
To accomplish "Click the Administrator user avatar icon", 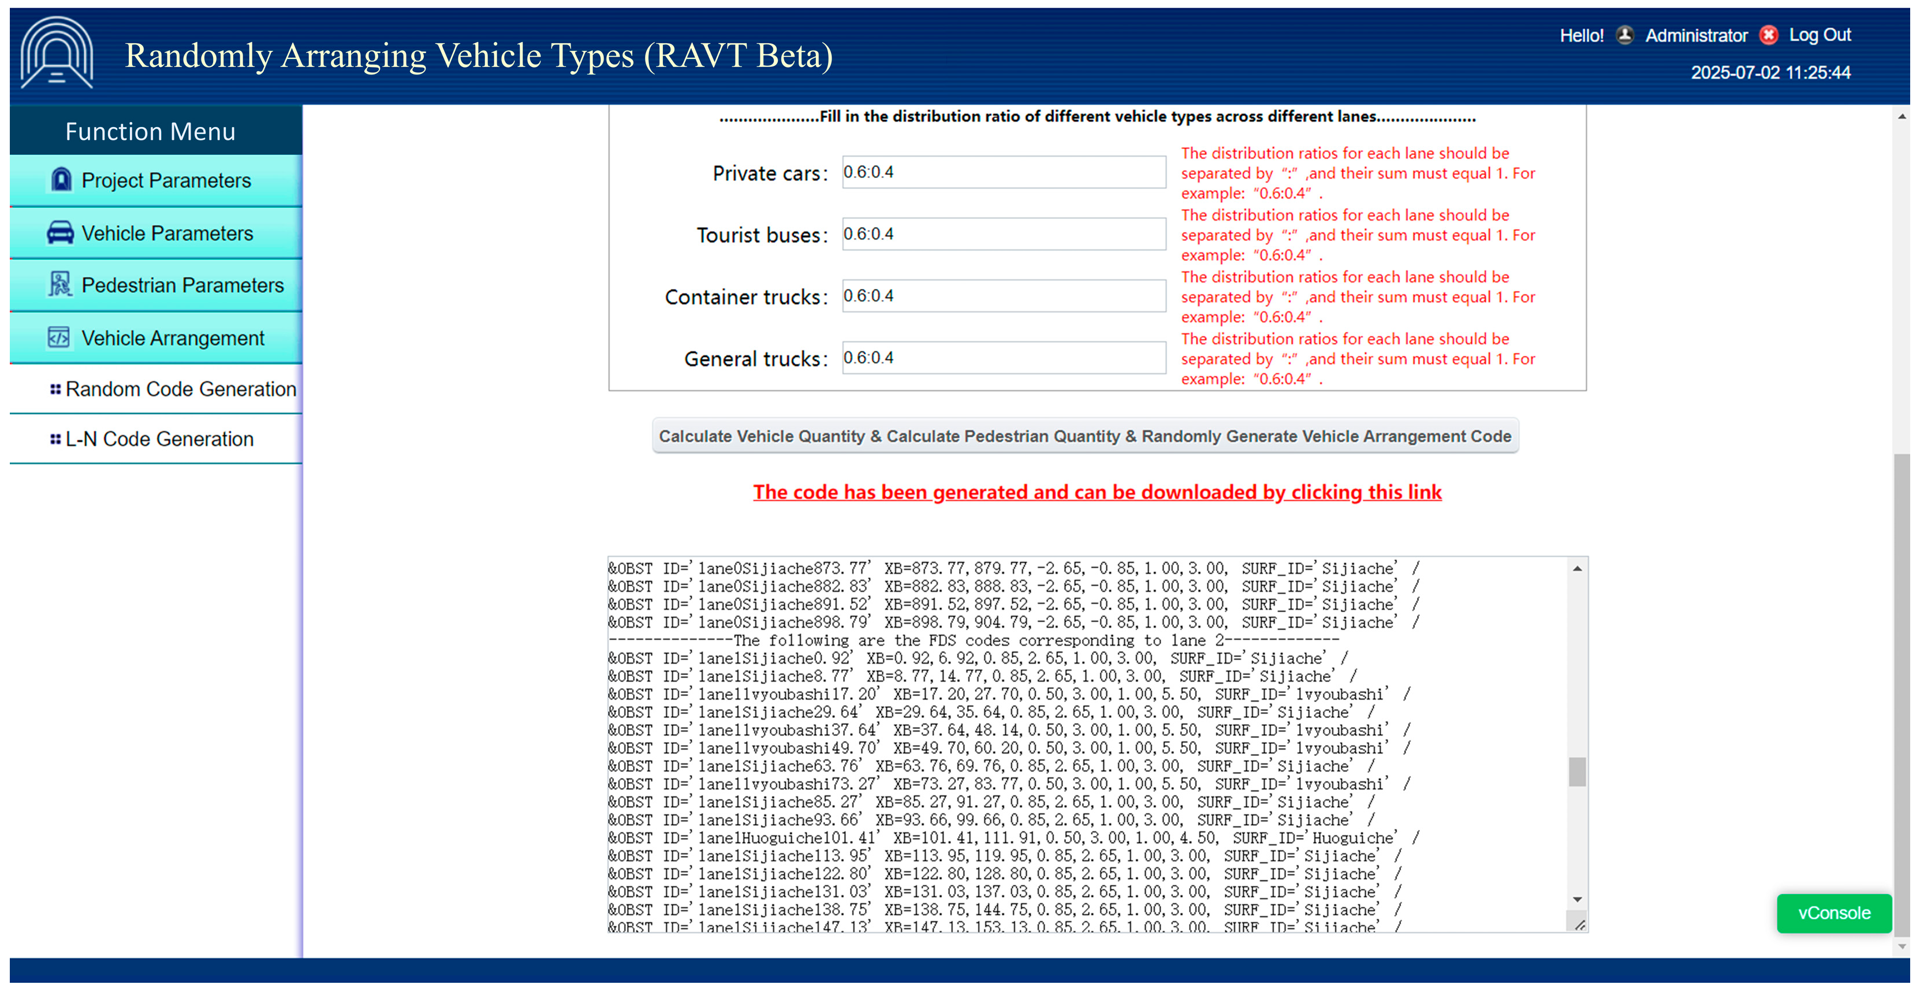I will (x=1625, y=35).
